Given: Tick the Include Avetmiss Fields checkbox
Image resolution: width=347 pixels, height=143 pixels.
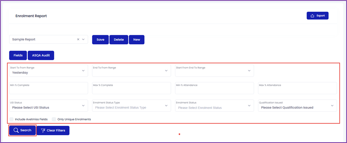Looking at the screenshot, I should tap(11, 119).
